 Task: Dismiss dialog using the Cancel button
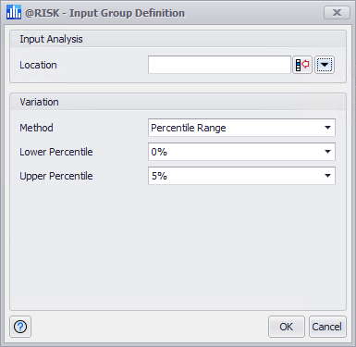click(327, 327)
